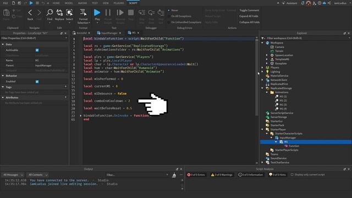Click the Paste clipboard icon

pyautogui.click(x=6, y=13)
